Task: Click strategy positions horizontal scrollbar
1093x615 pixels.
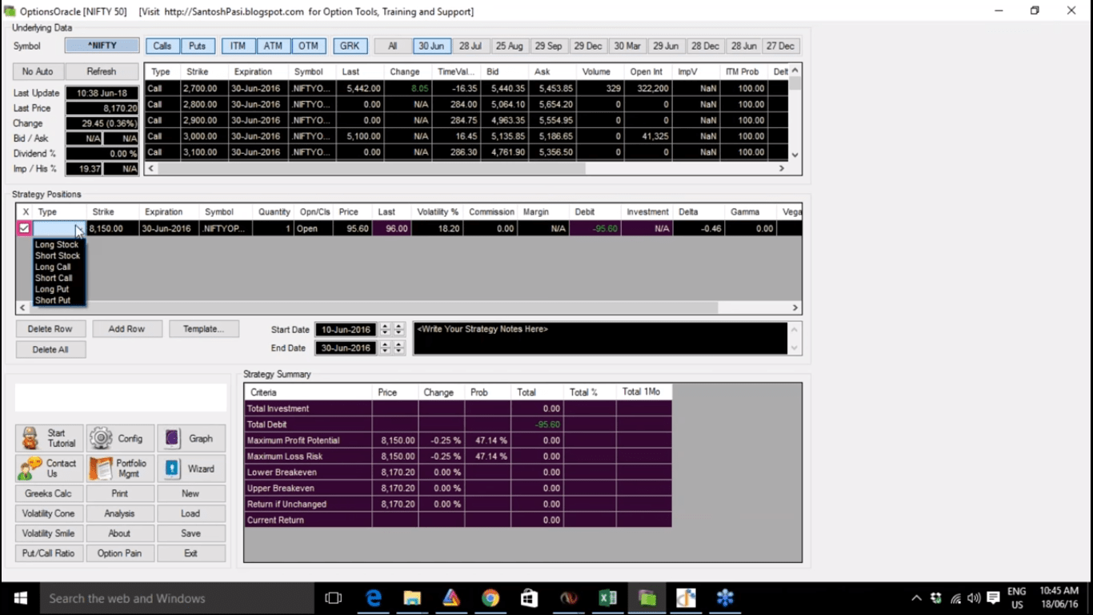Action: [x=409, y=307]
